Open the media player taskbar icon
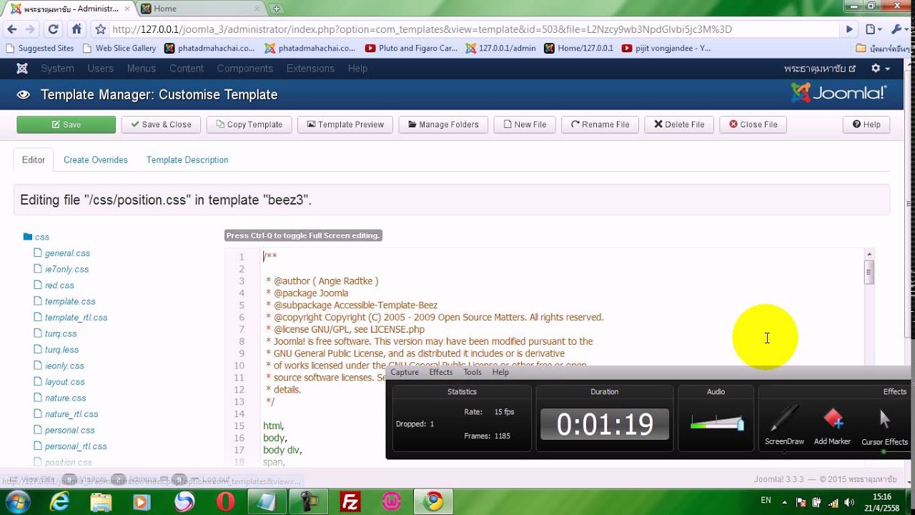The height and width of the screenshot is (515, 915). click(x=142, y=502)
